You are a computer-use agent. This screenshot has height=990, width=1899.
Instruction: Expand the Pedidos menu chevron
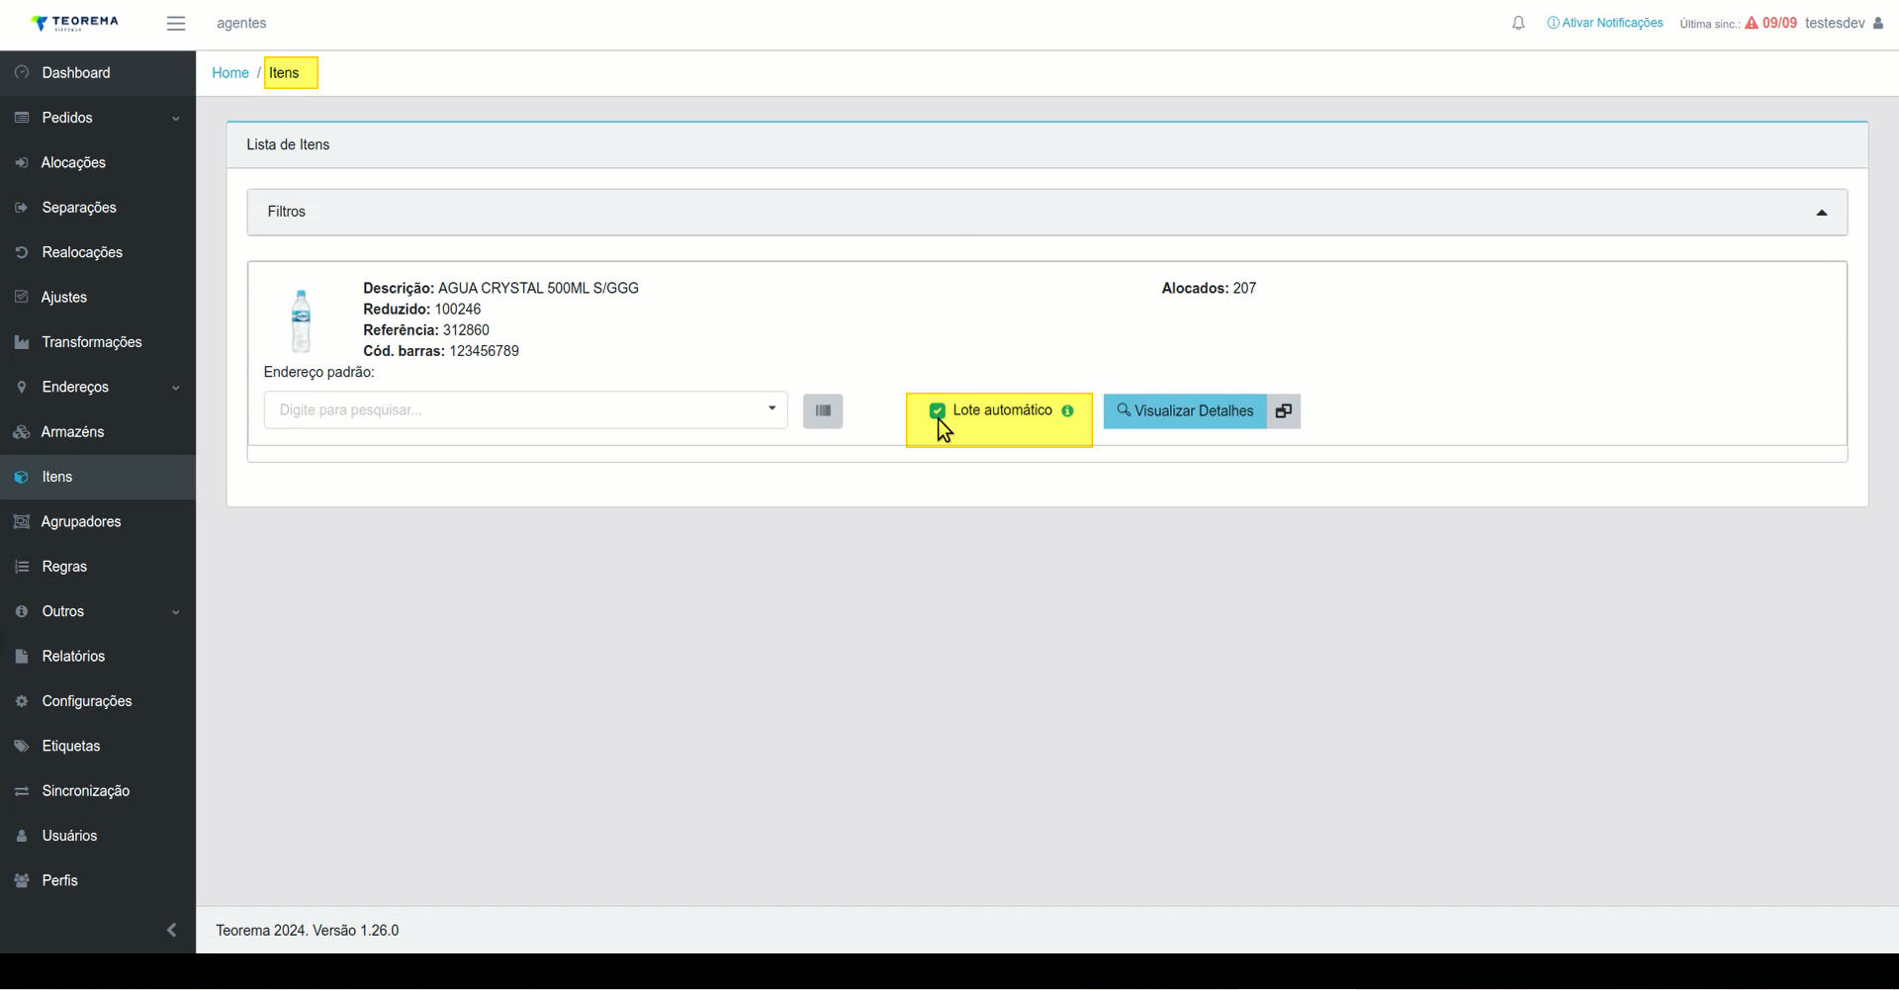click(175, 119)
